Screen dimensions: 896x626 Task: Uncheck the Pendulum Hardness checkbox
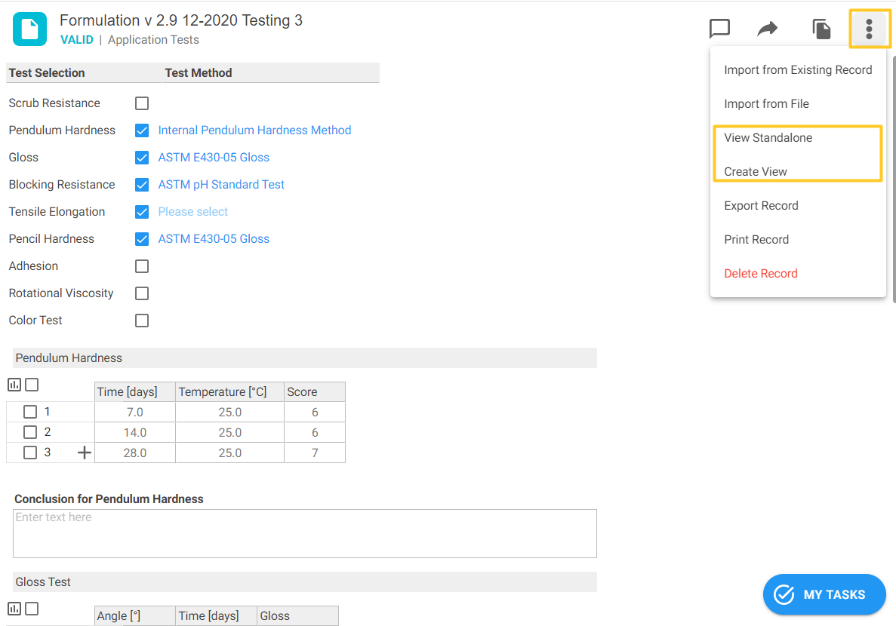142,130
